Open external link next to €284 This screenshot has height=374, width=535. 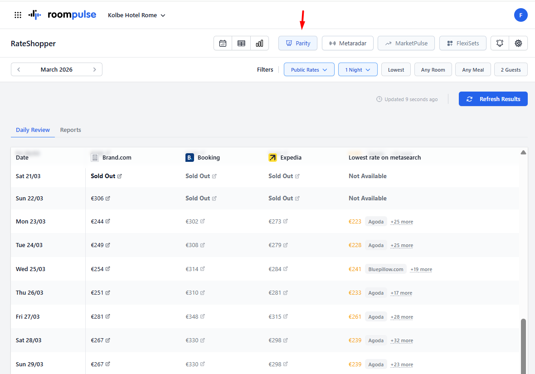(286, 269)
